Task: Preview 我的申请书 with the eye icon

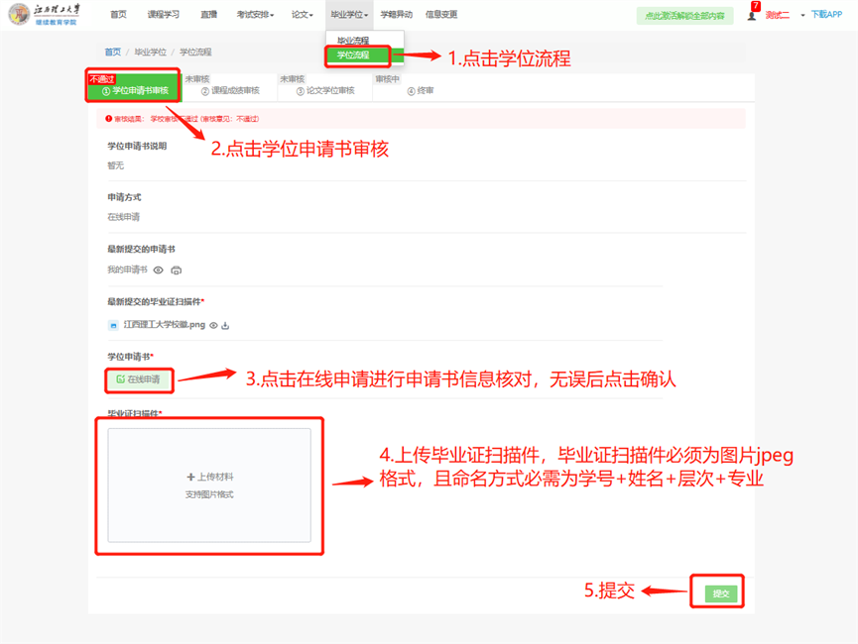Action: [158, 269]
